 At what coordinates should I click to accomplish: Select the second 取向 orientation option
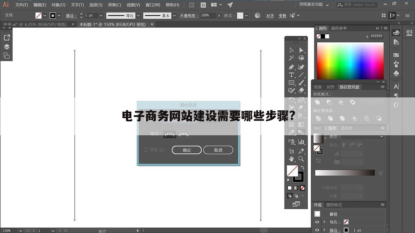point(184,134)
